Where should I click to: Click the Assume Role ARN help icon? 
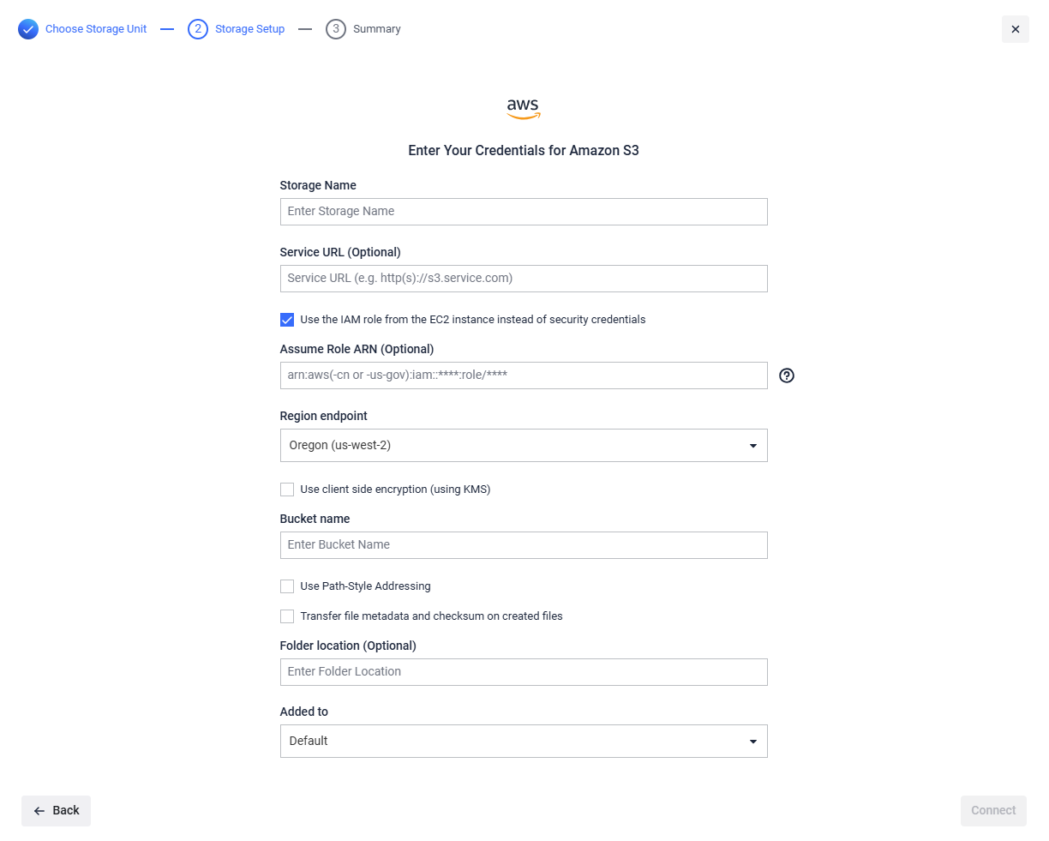(787, 375)
